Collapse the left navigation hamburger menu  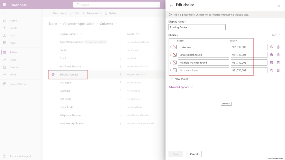[4, 13]
